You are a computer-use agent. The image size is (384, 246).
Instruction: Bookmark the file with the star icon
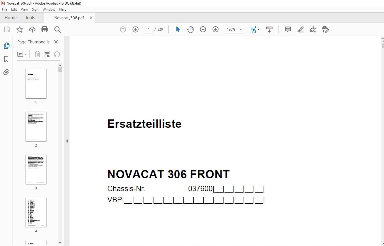[19, 29]
